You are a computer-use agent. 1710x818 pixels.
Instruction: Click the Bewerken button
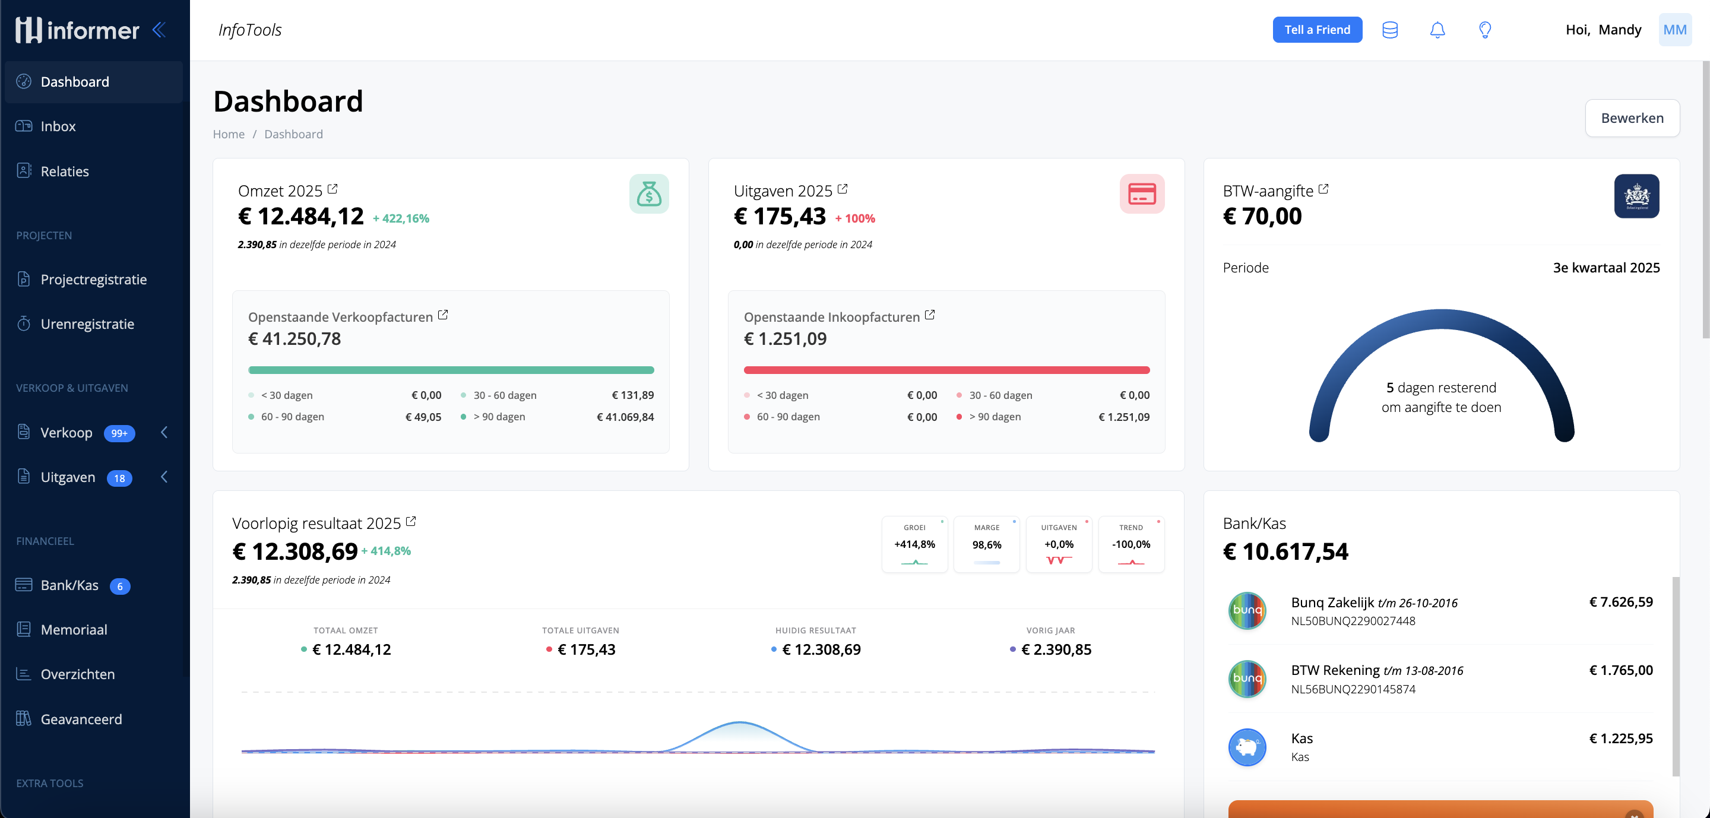click(1632, 118)
